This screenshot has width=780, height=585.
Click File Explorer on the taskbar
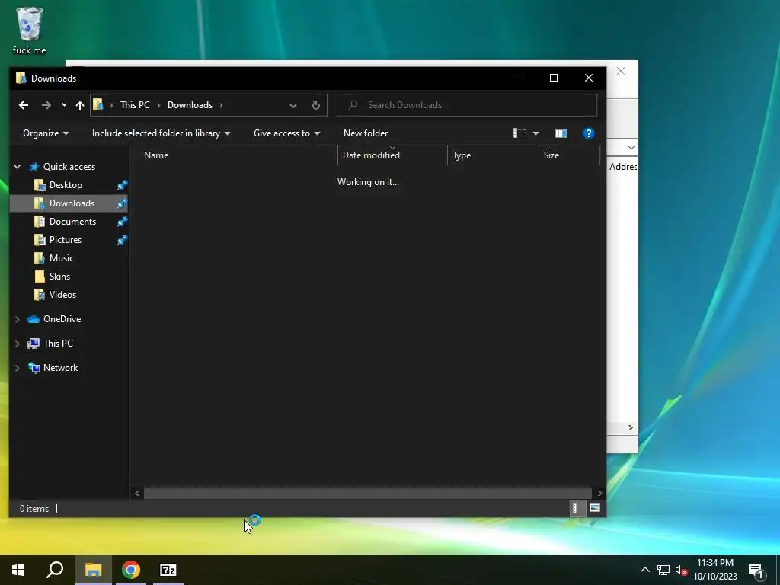click(93, 570)
